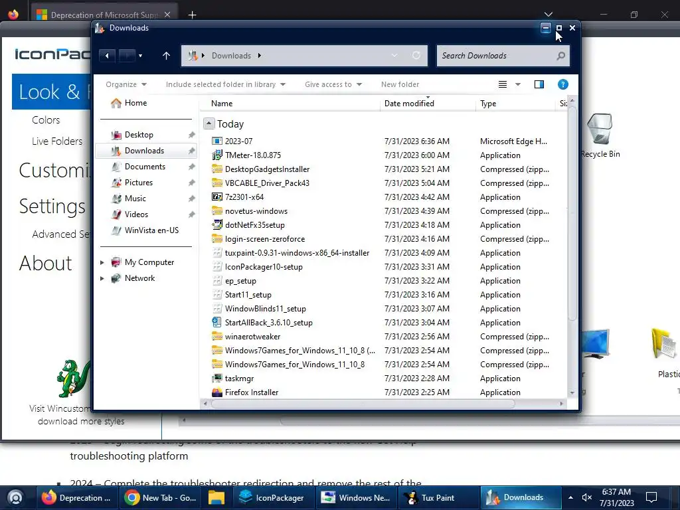Open a new tab in Firefox

click(x=192, y=15)
